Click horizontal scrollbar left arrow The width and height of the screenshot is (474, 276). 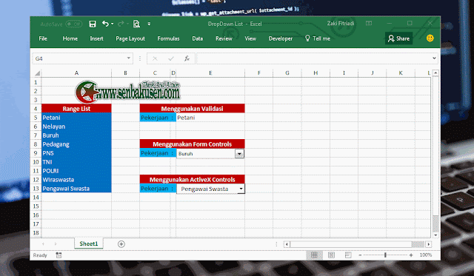pyautogui.click(x=287, y=244)
